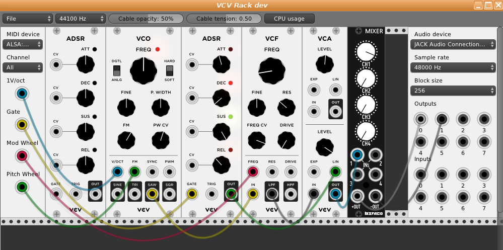Click the Mixer input 1 jack
Image resolution: width=503 pixels, height=250 pixels.
(x=357, y=155)
